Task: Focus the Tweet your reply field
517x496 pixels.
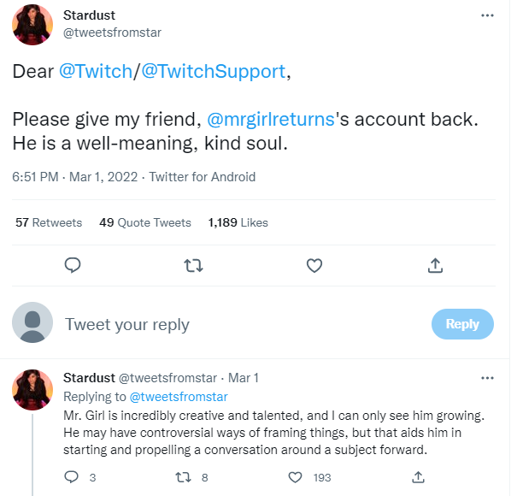Action: click(x=239, y=324)
